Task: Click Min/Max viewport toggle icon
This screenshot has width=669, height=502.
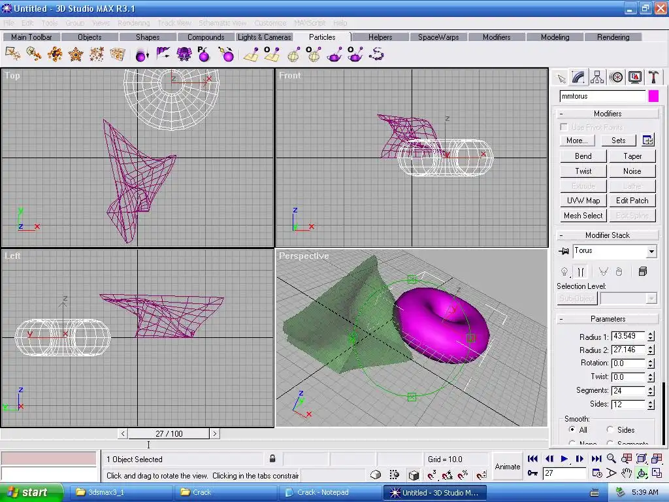Action: point(656,473)
